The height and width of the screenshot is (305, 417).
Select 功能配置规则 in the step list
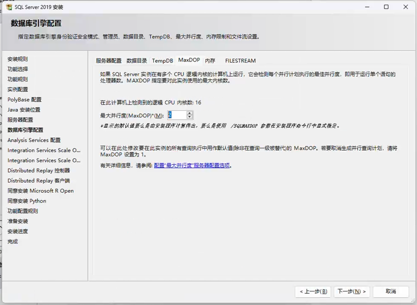click(23, 211)
